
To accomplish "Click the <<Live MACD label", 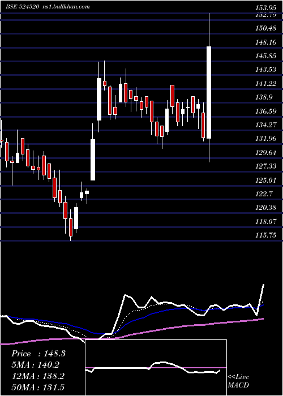I will tap(238, 381).
